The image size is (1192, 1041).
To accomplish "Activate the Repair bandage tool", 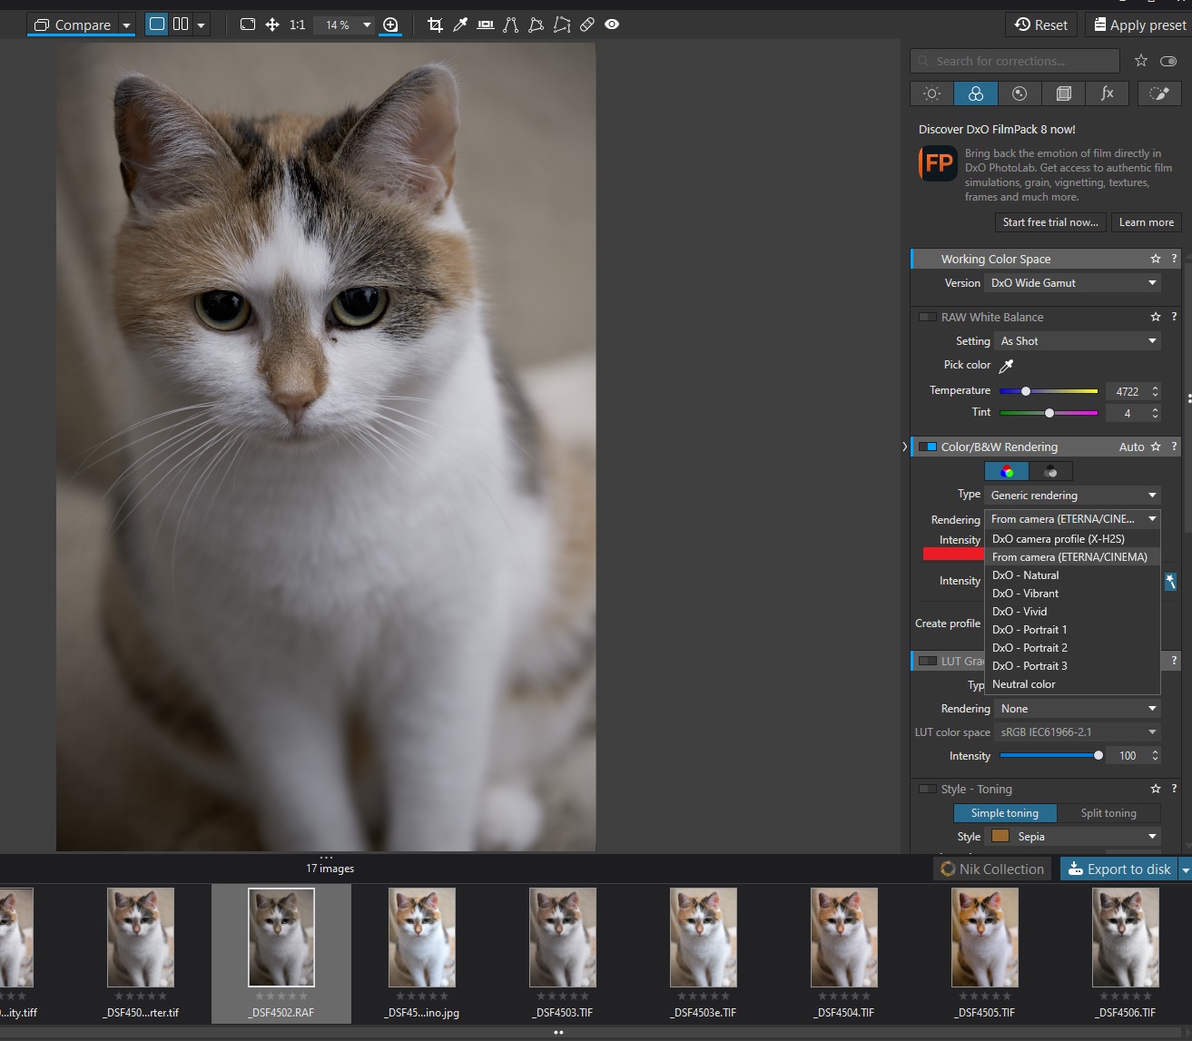I will coord(587,25).
